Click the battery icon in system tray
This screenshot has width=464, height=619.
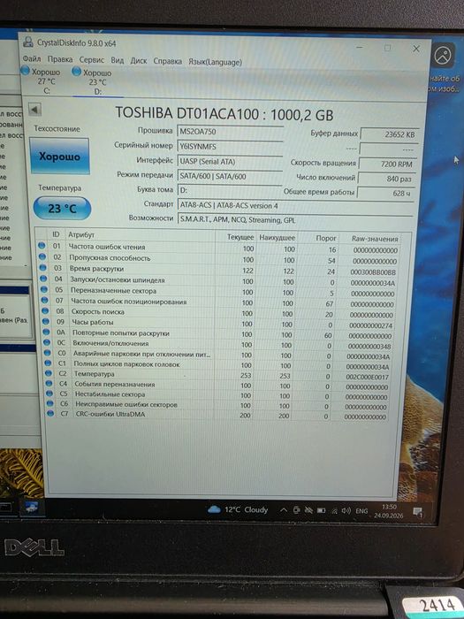pyautogui.click(x=321, y=510)
